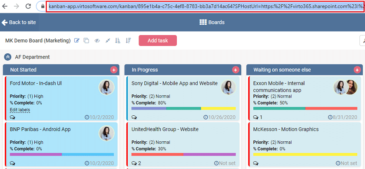Add a card to Waiting on someone else
The width and height of the screenshot is (365, 169).
tap(357, 70)
